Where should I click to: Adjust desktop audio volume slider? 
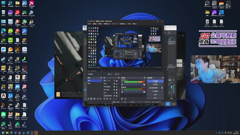[134, 92]
